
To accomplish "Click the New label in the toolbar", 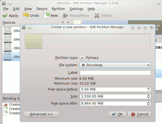I will pyautogui.click(x=54, y=16).
